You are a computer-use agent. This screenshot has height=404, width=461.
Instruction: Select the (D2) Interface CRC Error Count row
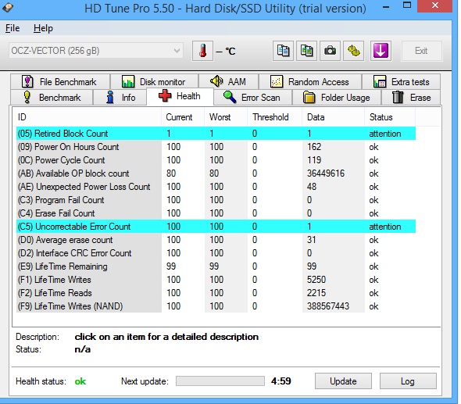(x=216, y=253)
